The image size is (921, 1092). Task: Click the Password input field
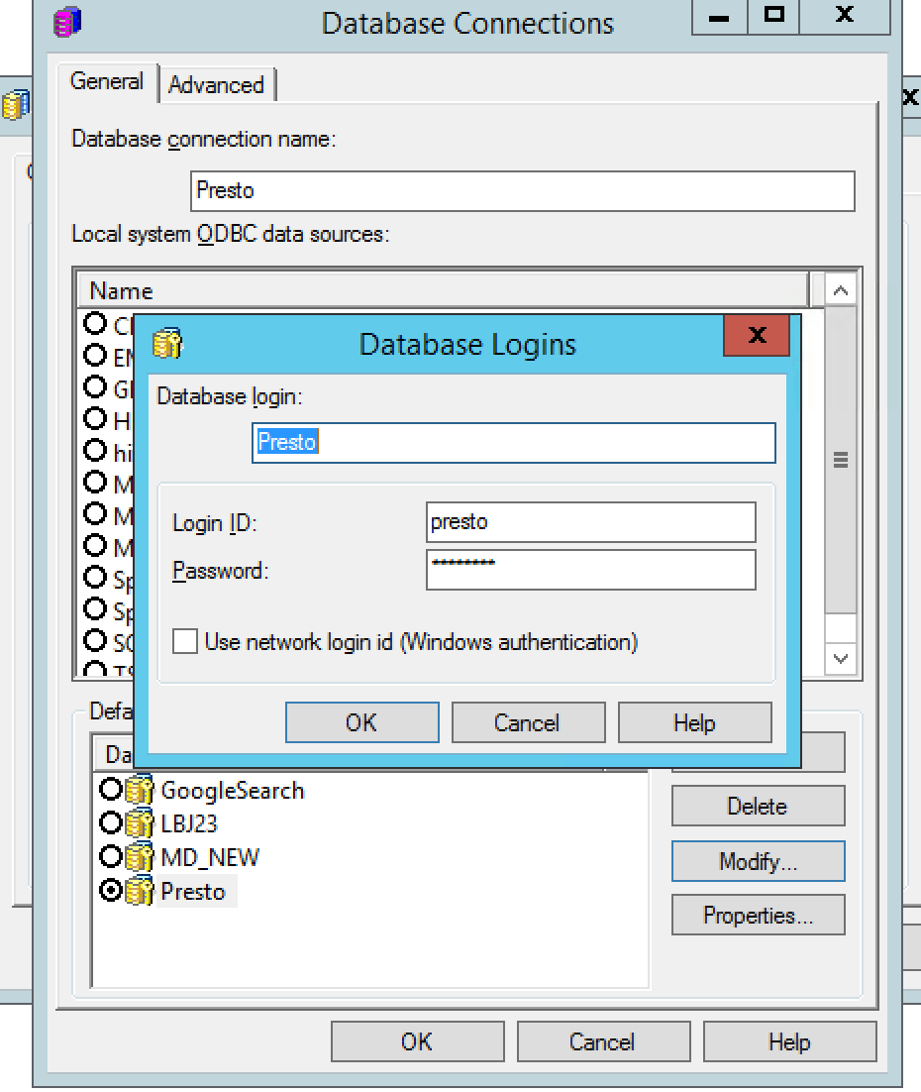tap(590, 570)
